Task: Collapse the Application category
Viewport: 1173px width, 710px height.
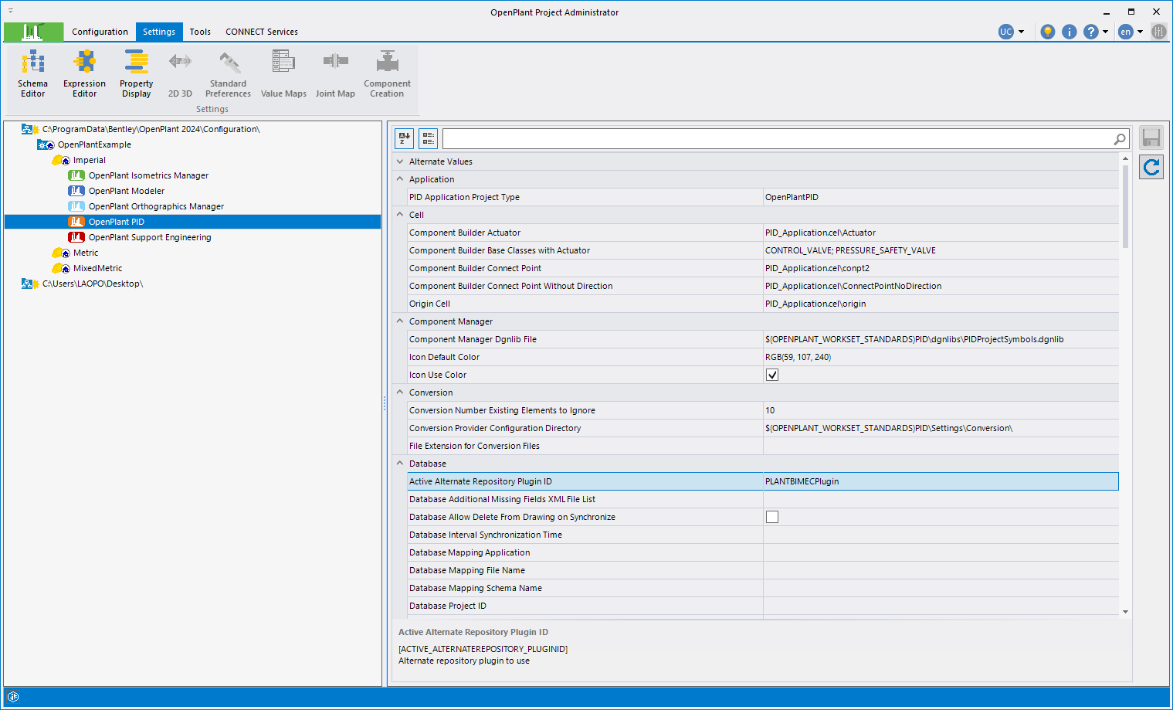Action: [400, 179]
